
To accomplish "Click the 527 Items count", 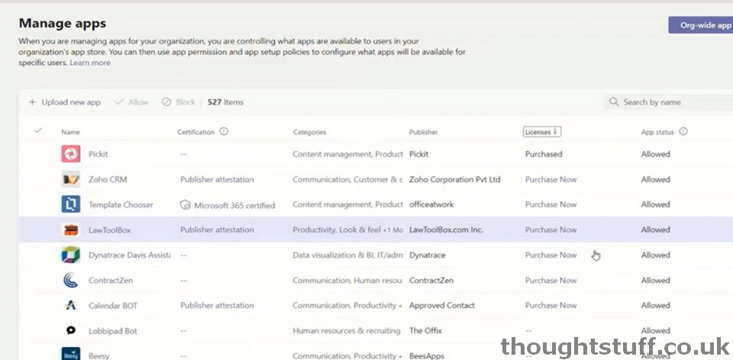I will coord(225,102).
